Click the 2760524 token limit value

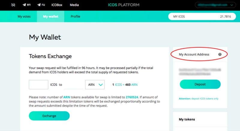(132, 97)
